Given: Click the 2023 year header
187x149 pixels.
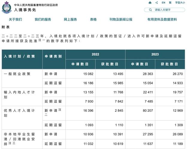Looking at the screenshot, I should tap(155, 54).
